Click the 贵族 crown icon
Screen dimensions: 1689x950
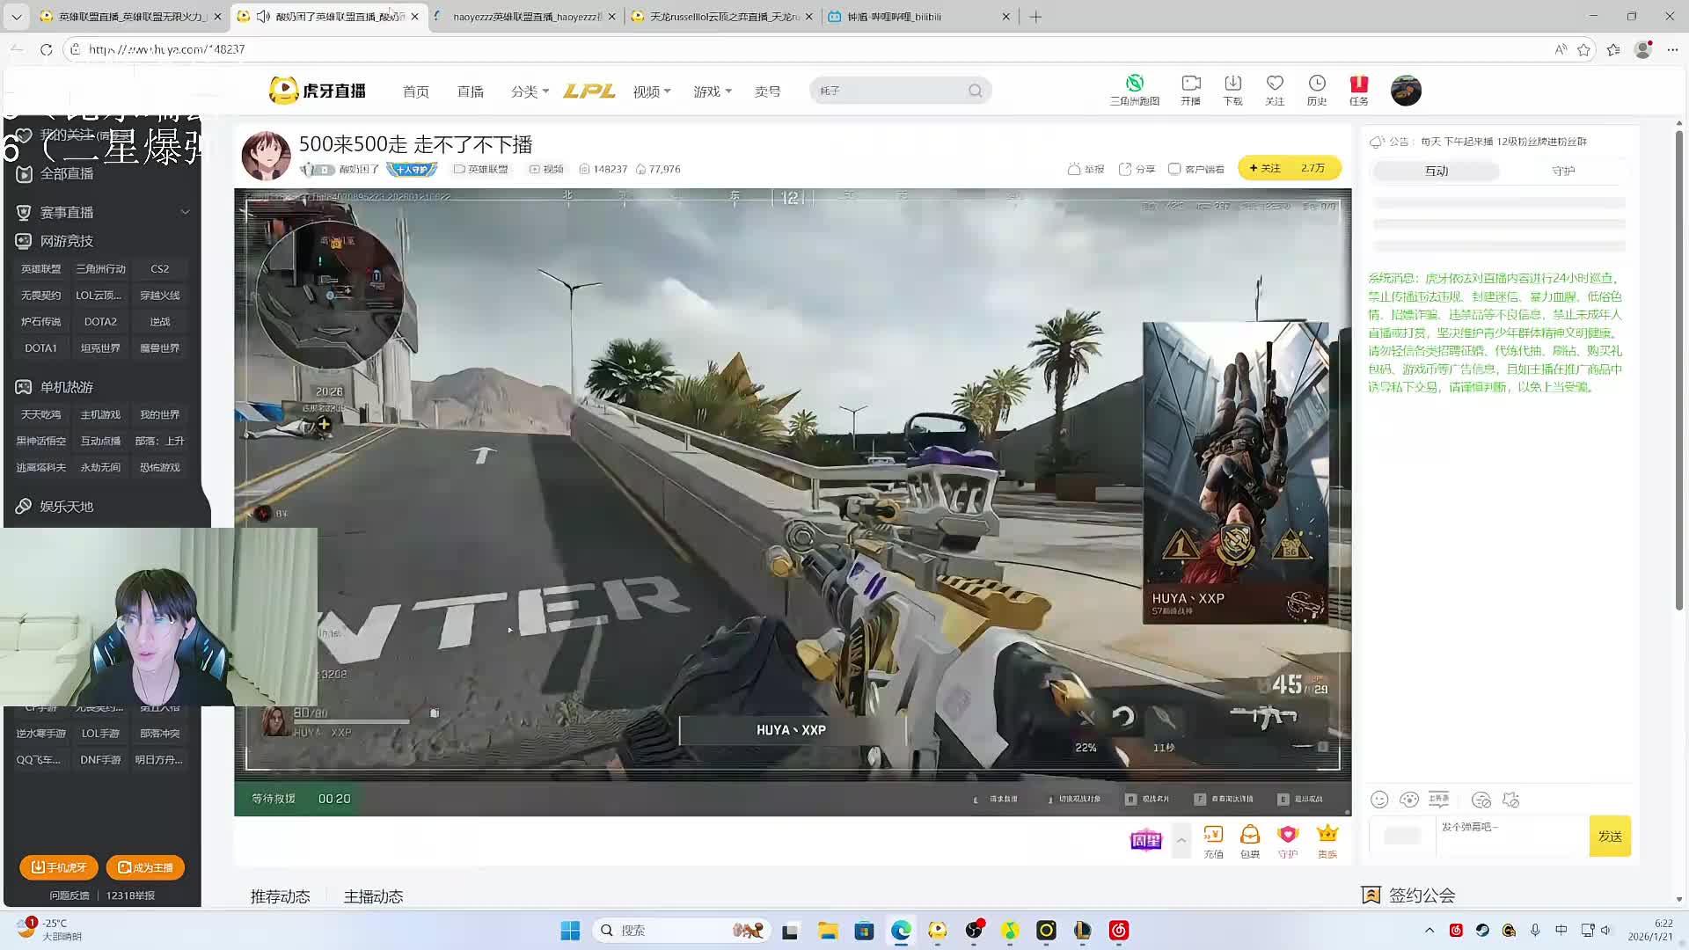click(x=1327, y=835)
